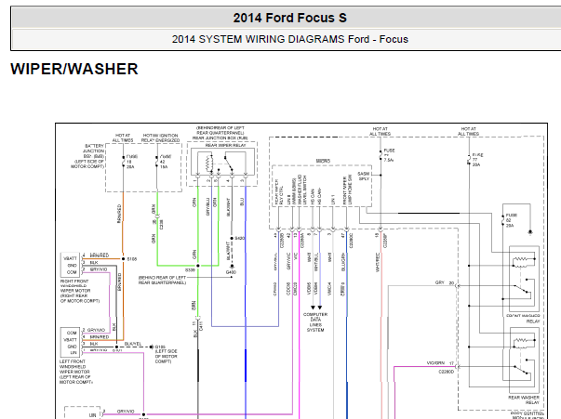Click the rear wiper relay switch contact symbol
The height and width of the screenshot is (419, 561).
click(x=229, y=164)
